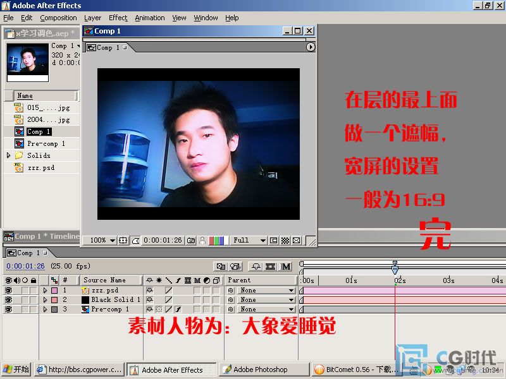The height and width of the screenshot is (379, 506).
Task: Click the current time indicator in Timeline
Action: (395, 268)
